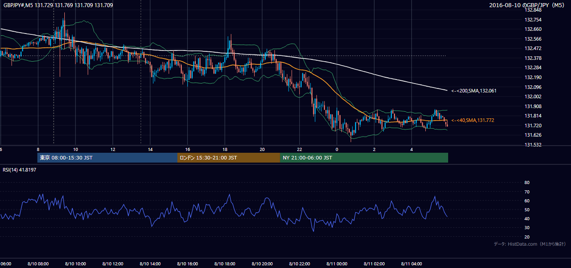571x268 pixels.
Task: Click price level 131.720 on the price axis
Action: (x=533, y=126)
